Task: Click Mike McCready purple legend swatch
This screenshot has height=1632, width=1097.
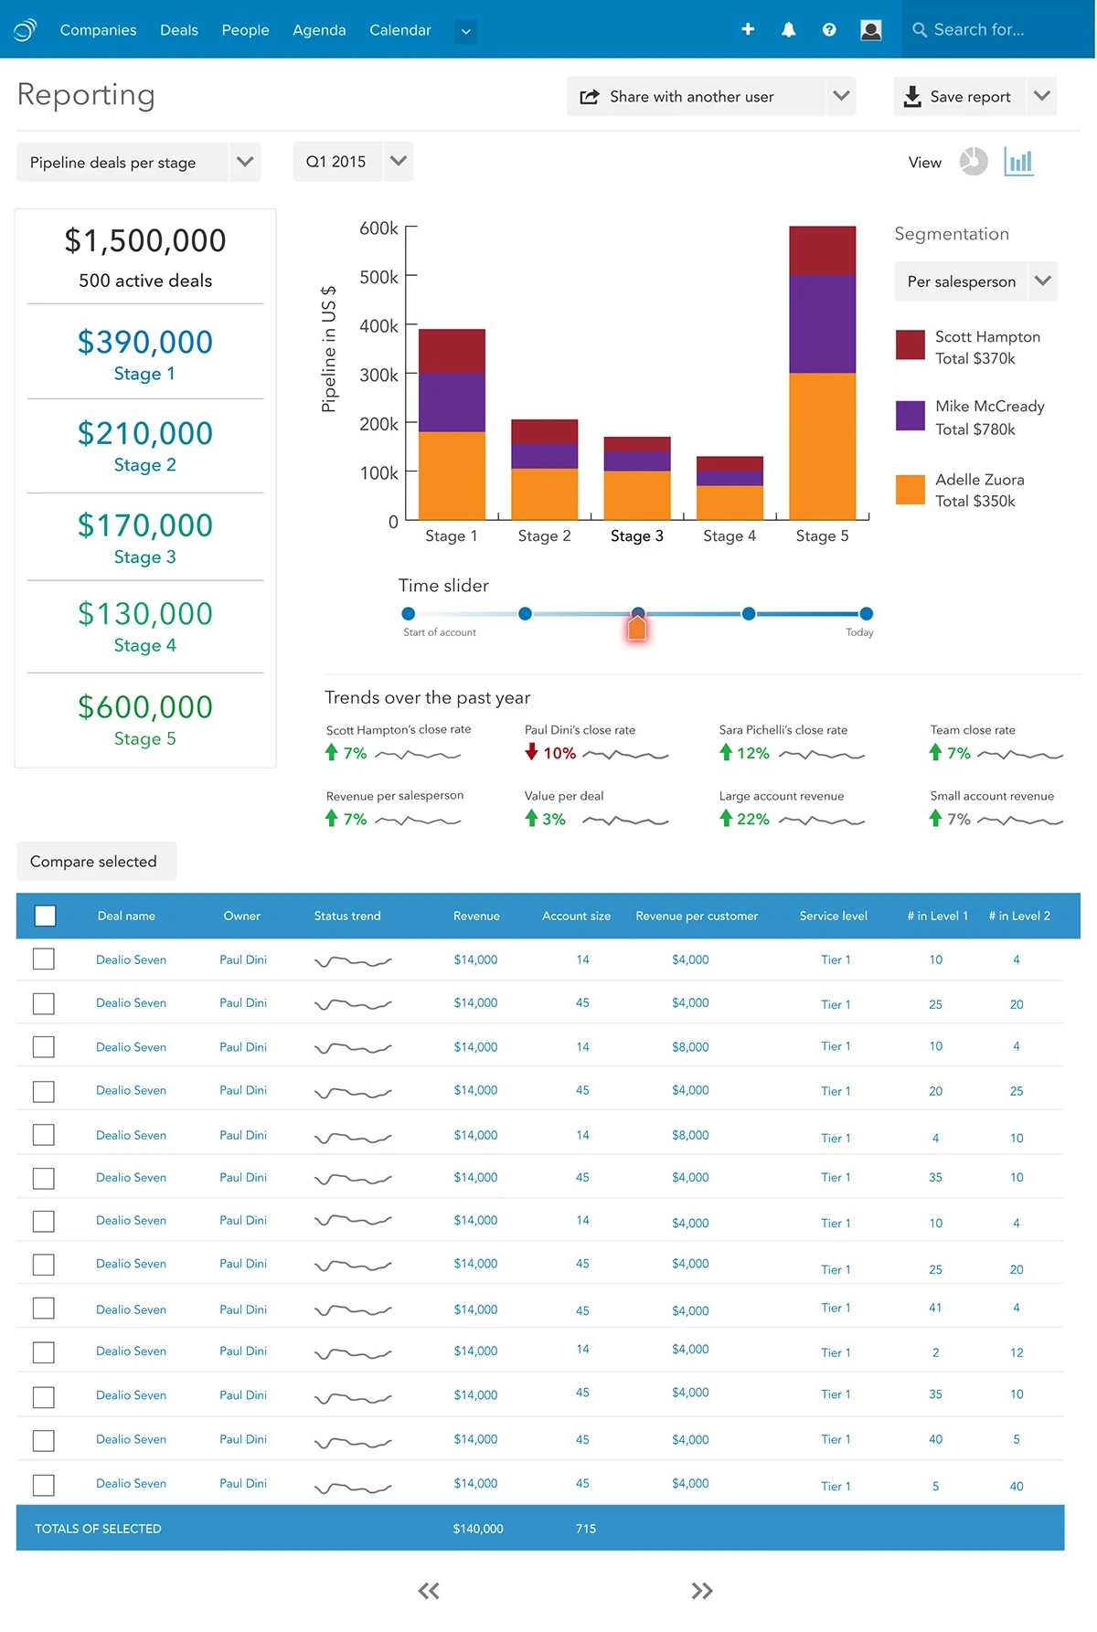Action: pos(911,416)
